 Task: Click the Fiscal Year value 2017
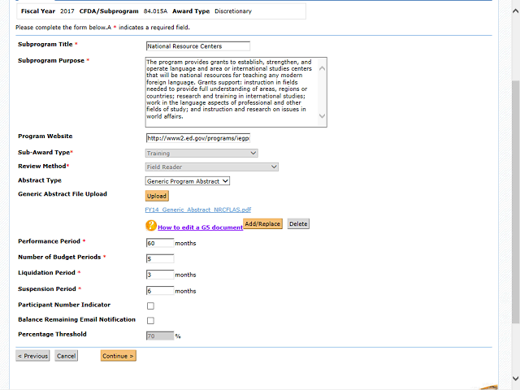pos(67,11)
